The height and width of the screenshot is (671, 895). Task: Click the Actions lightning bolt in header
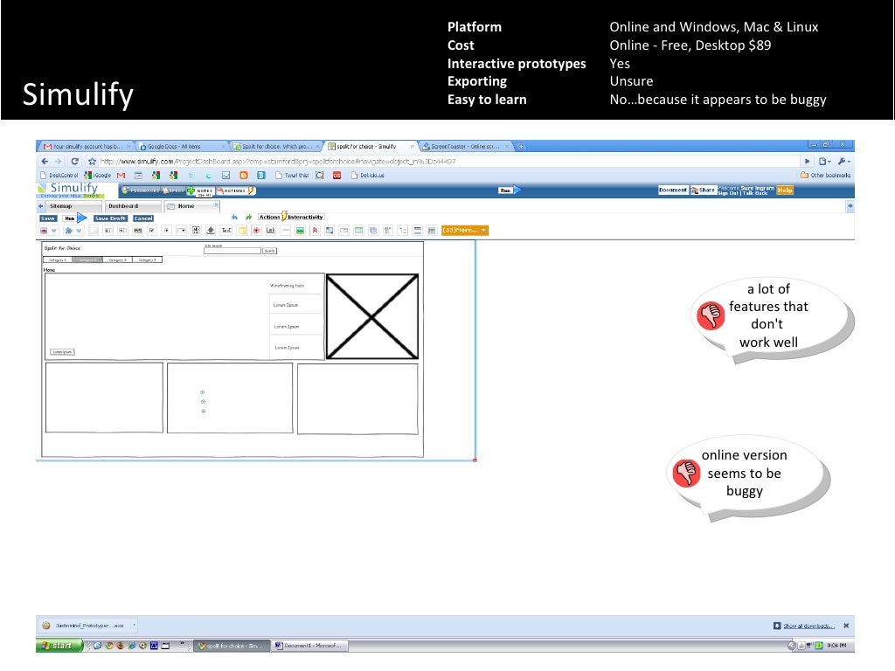(251, 190)
